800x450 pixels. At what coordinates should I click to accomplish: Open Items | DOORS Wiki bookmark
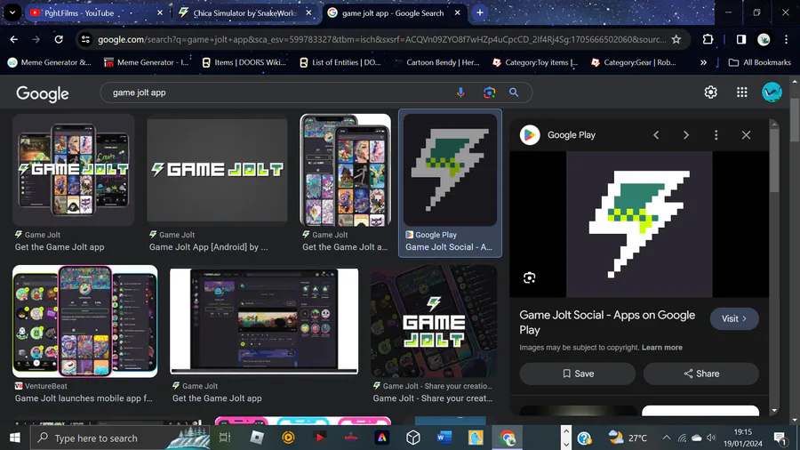[244, 62]
